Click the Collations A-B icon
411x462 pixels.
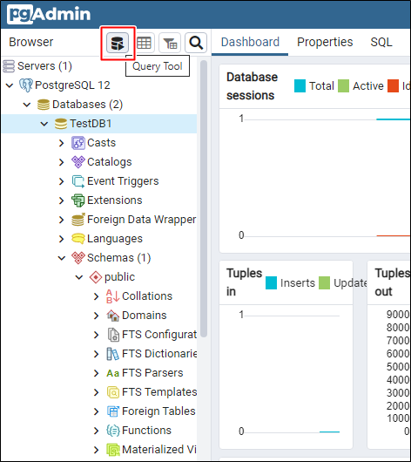coord(112,296)
